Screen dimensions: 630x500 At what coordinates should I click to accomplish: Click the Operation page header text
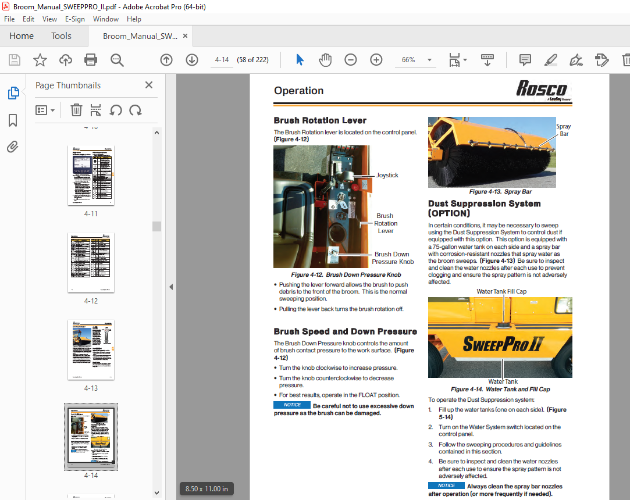[x=298, y=90]
